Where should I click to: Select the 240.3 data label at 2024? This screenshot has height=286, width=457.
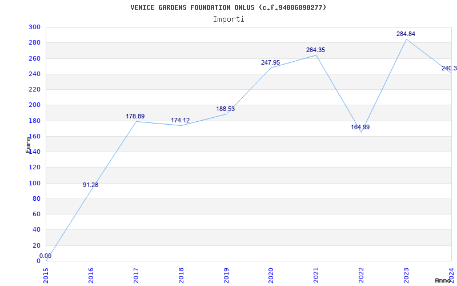[449, 68]
